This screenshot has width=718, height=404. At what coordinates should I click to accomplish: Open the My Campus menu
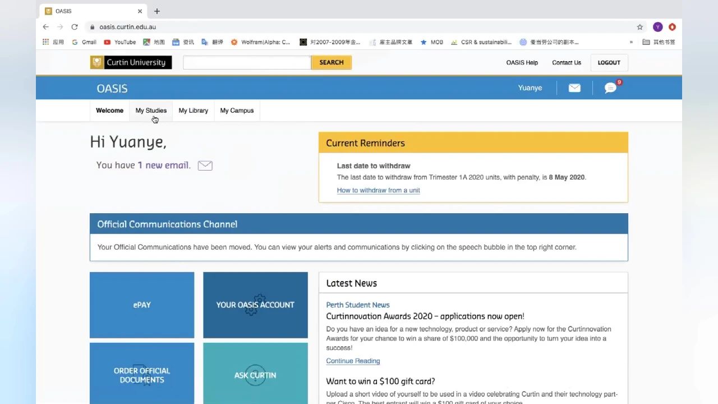237,111
